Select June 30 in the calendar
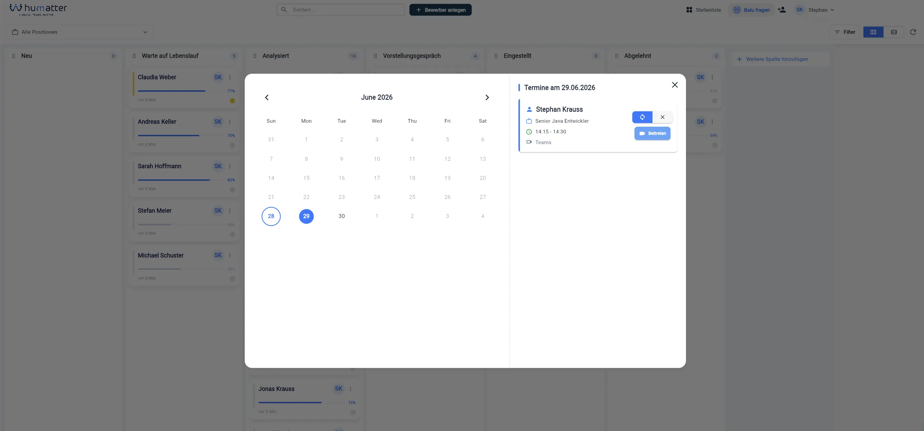This screenshot has height=431, width=924. click(x=341, y=216)
